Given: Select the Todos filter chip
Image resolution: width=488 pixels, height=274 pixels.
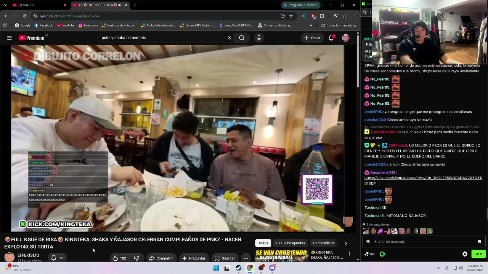Looking at the screenshot, I should tap(263, 243).
